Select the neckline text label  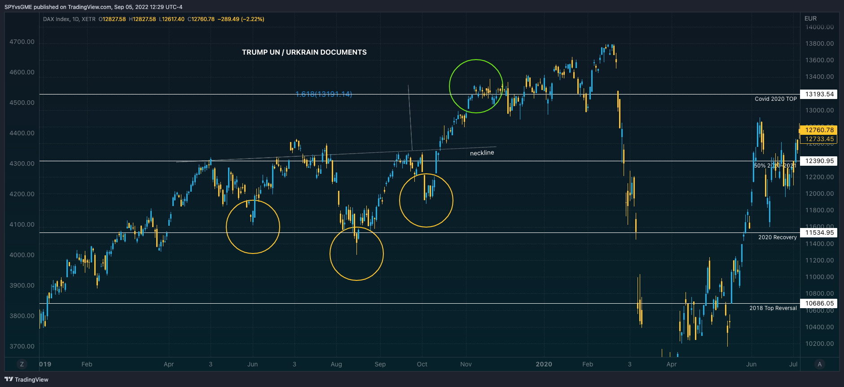tap(482, 153)
